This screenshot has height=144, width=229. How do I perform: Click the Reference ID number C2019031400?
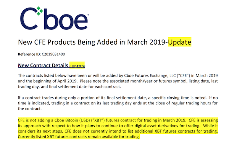coord(53,54)
